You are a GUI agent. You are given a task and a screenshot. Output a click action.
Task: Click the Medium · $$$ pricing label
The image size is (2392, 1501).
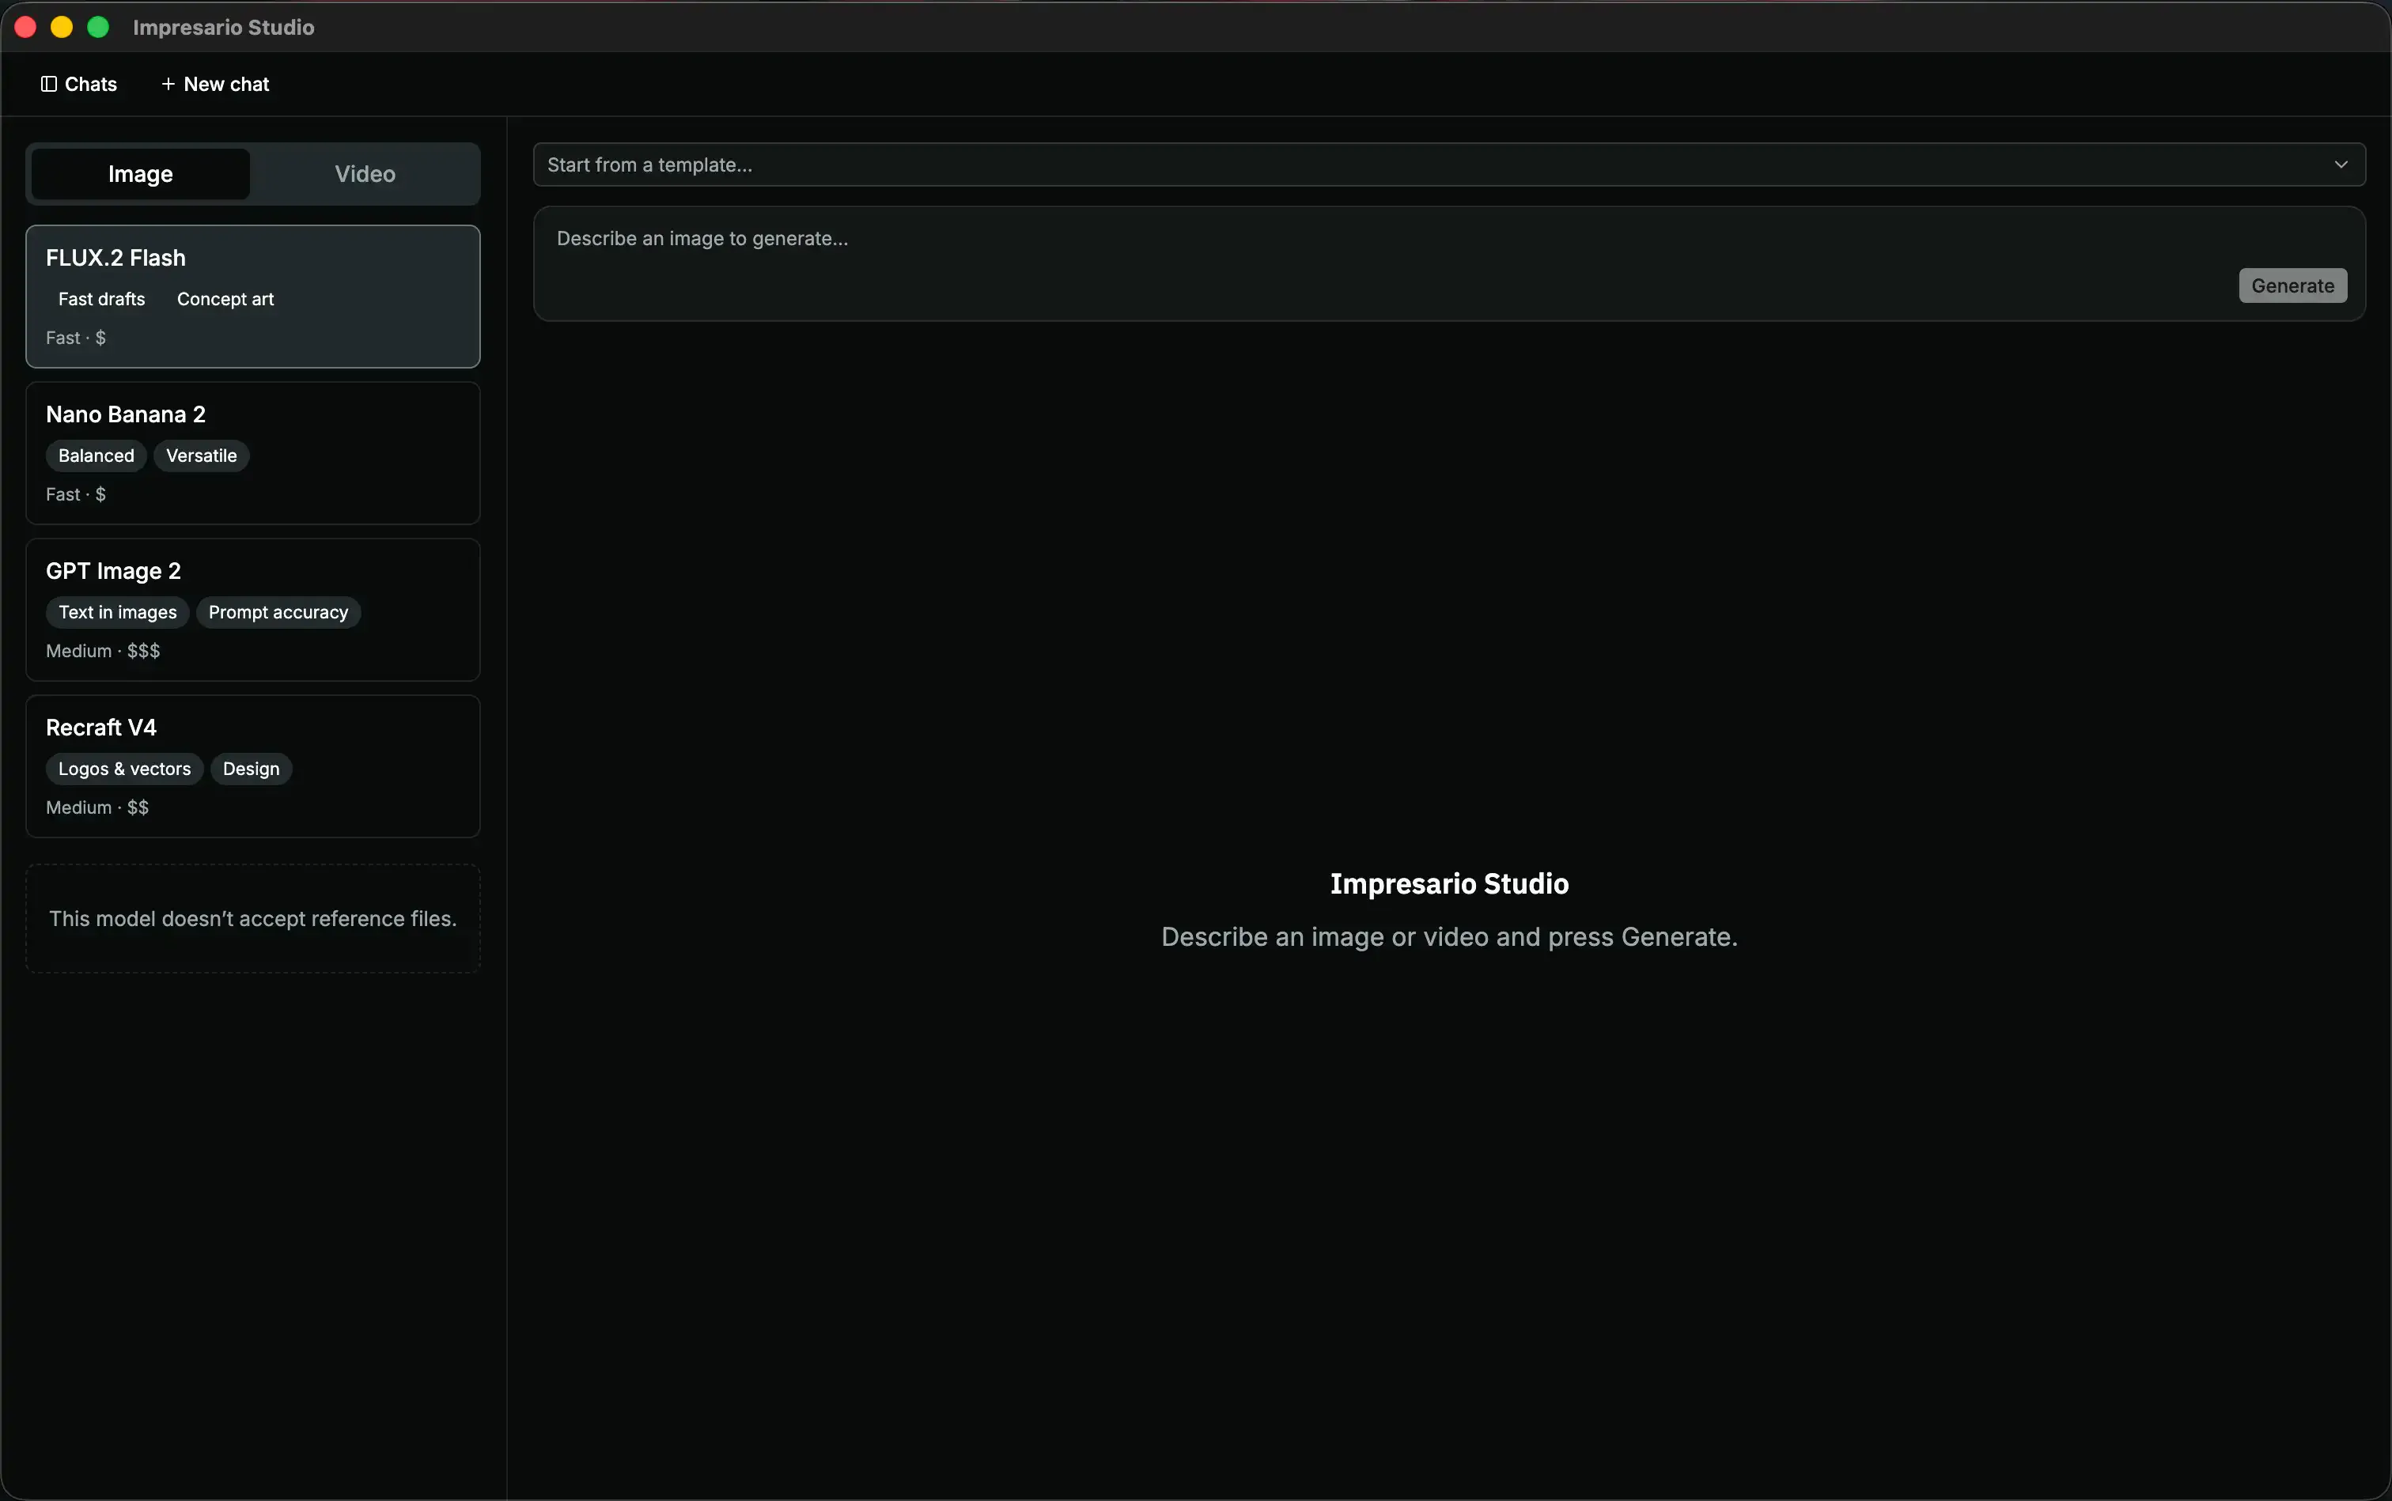[x=104, y=651]
